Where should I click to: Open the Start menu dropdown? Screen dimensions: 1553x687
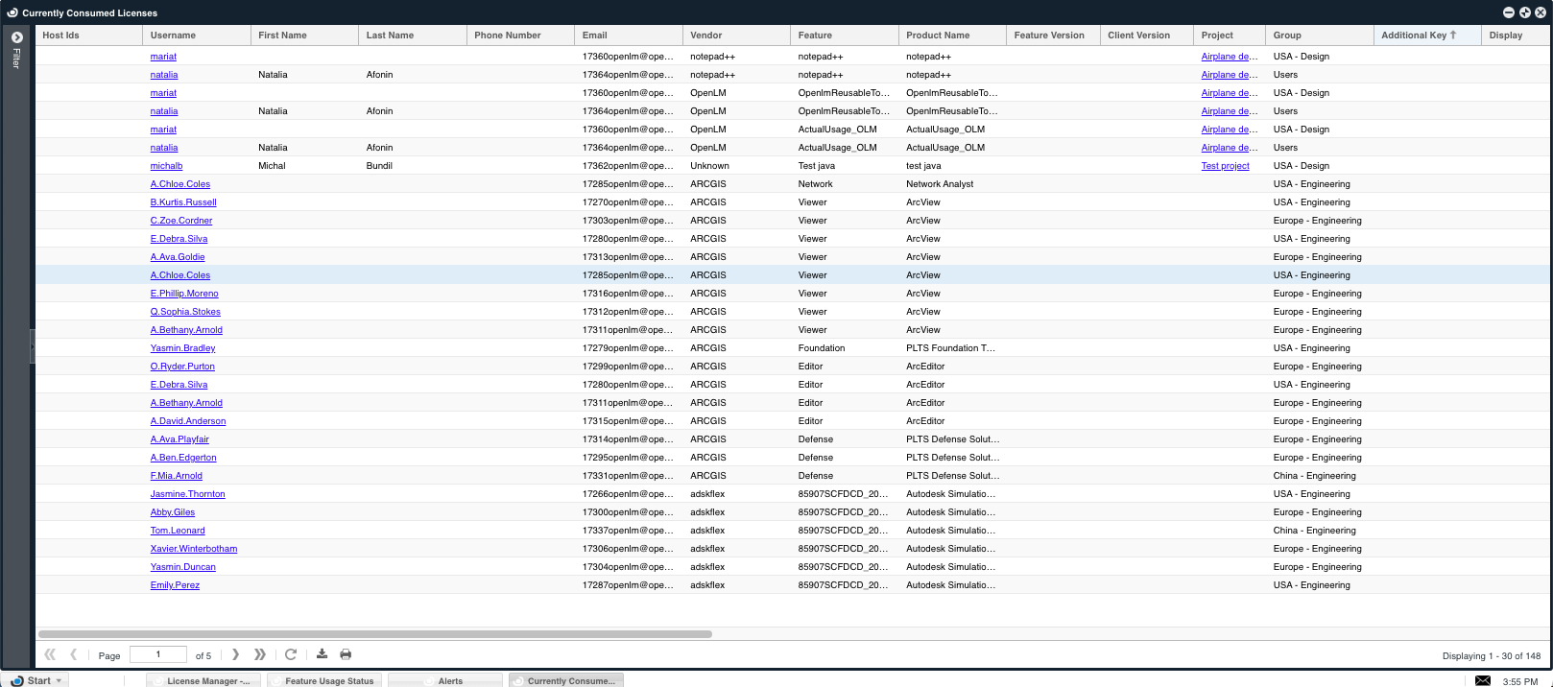(38, 680)
